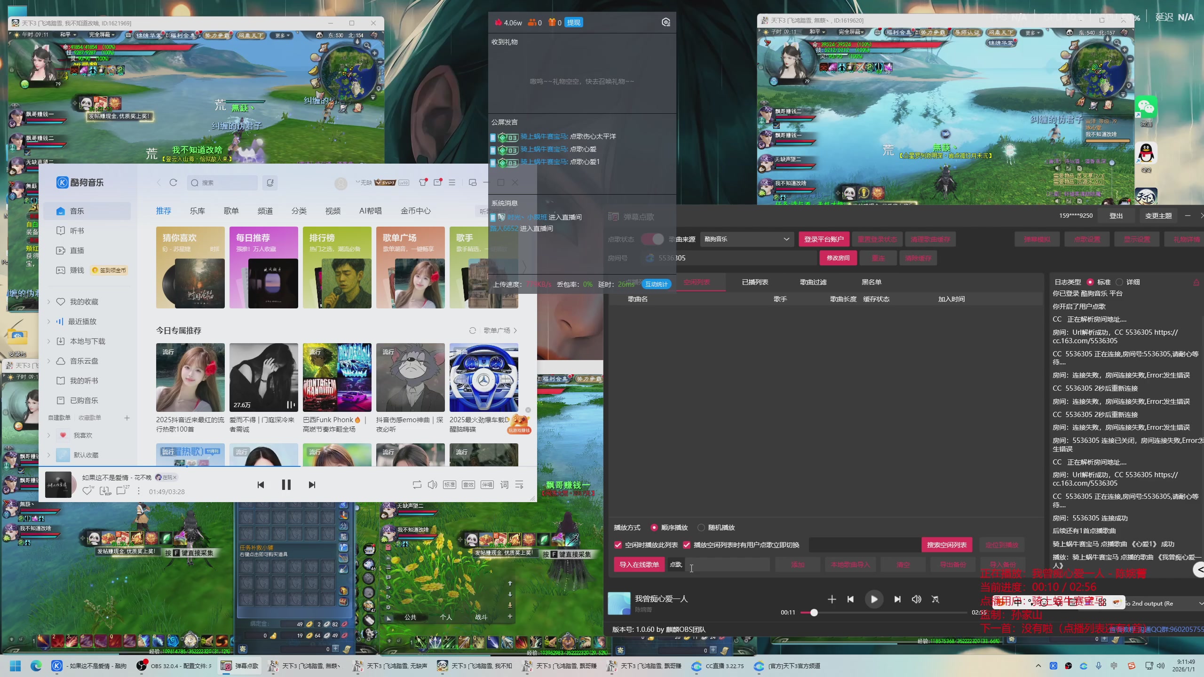Switch to 已播列表 tab
The height and width of the screenshot is (677, 1204).
(755, 282)
